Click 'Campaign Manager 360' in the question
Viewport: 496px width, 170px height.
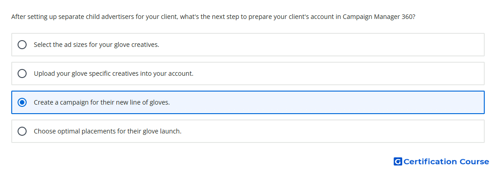click(x=379, y=17)
